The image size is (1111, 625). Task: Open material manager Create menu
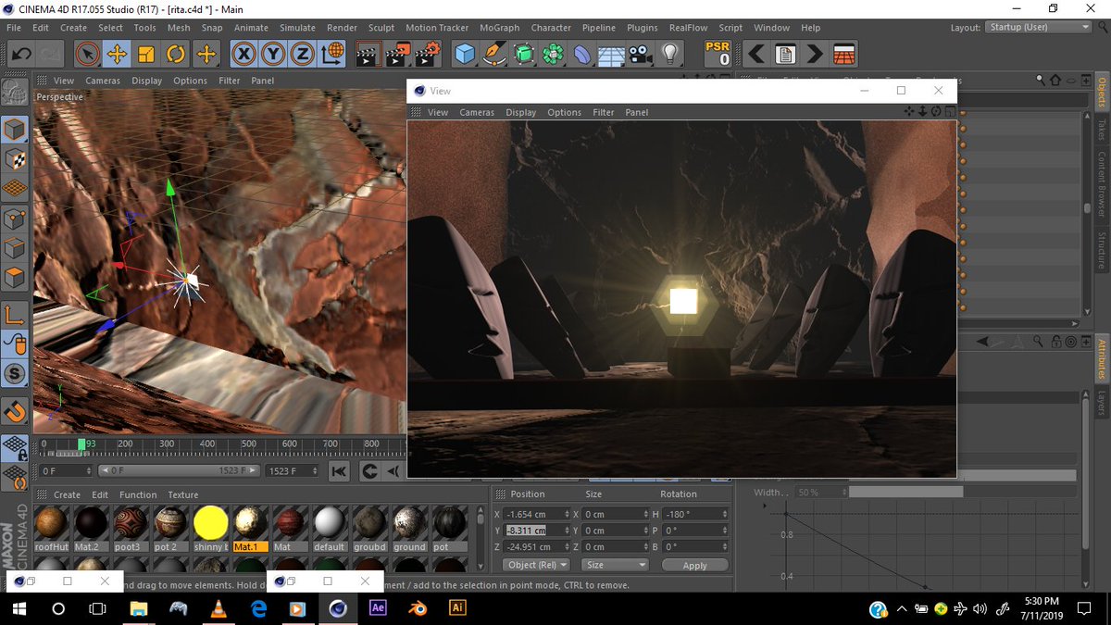67,494
